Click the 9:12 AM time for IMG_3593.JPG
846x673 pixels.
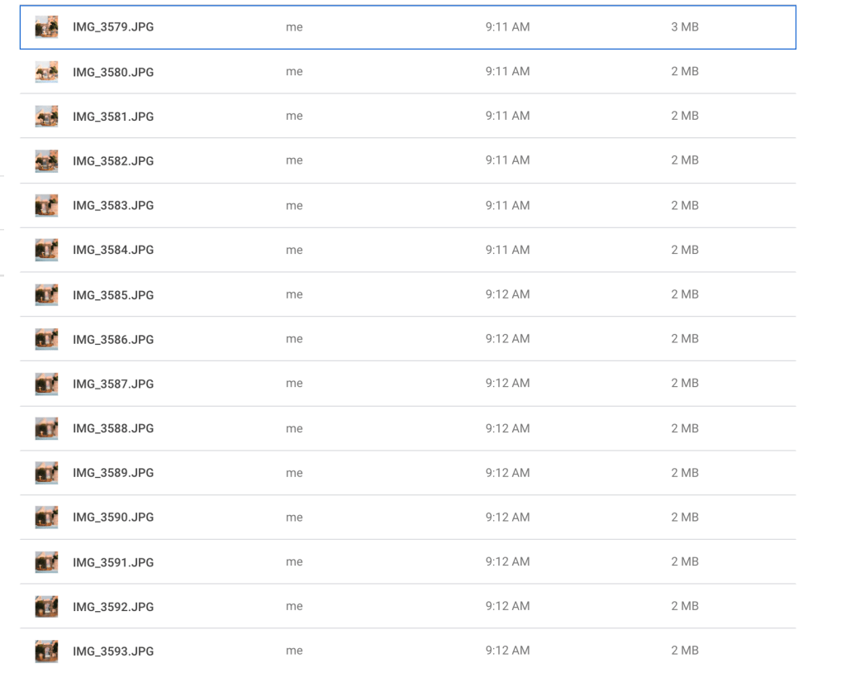tap(507, 651)
